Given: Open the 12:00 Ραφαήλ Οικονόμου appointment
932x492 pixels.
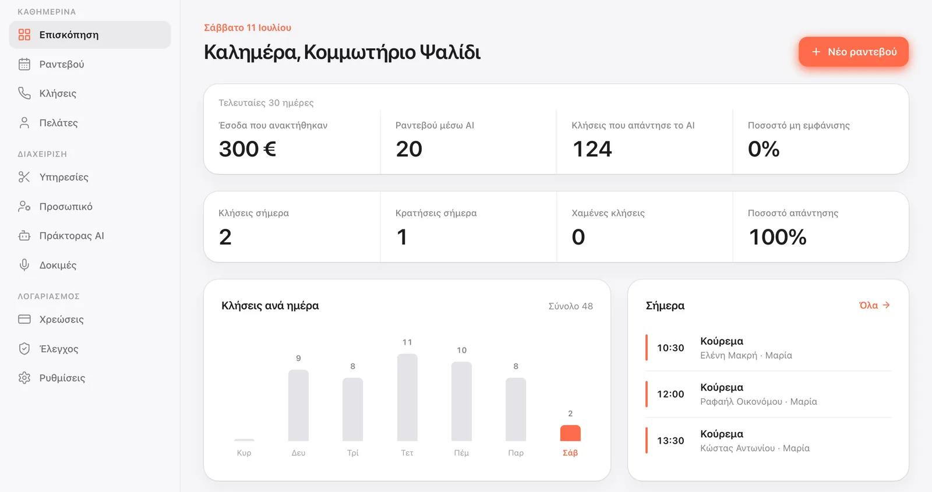Looking at the screenshot, I should (x=768, y=394).
